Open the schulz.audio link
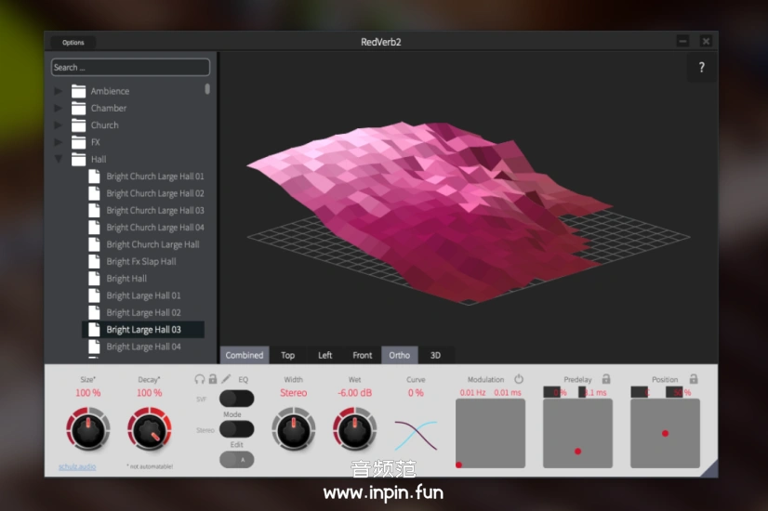Screen dimensions: 768x511 [77, 466]
